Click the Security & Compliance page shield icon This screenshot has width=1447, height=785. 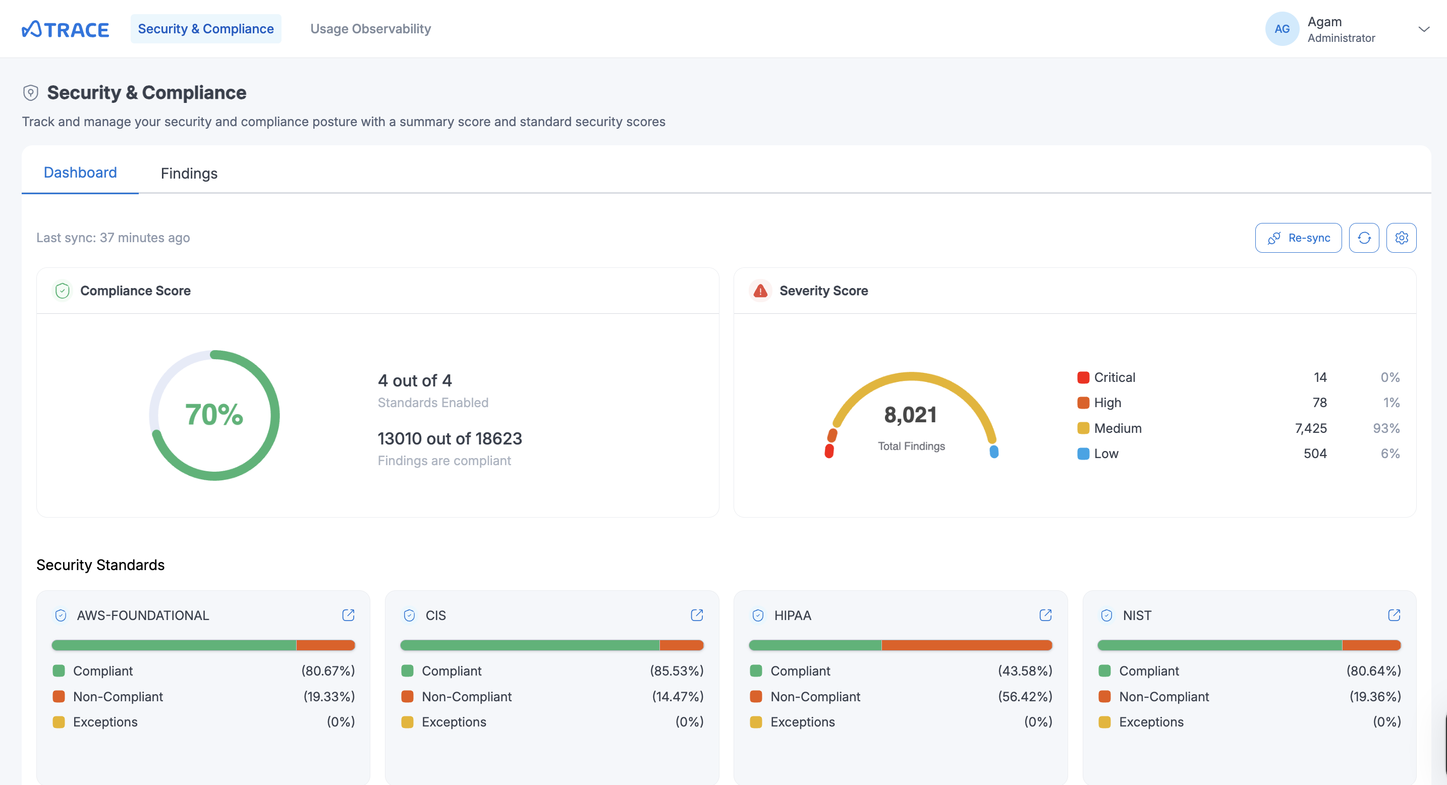click(x=30, y=92)
